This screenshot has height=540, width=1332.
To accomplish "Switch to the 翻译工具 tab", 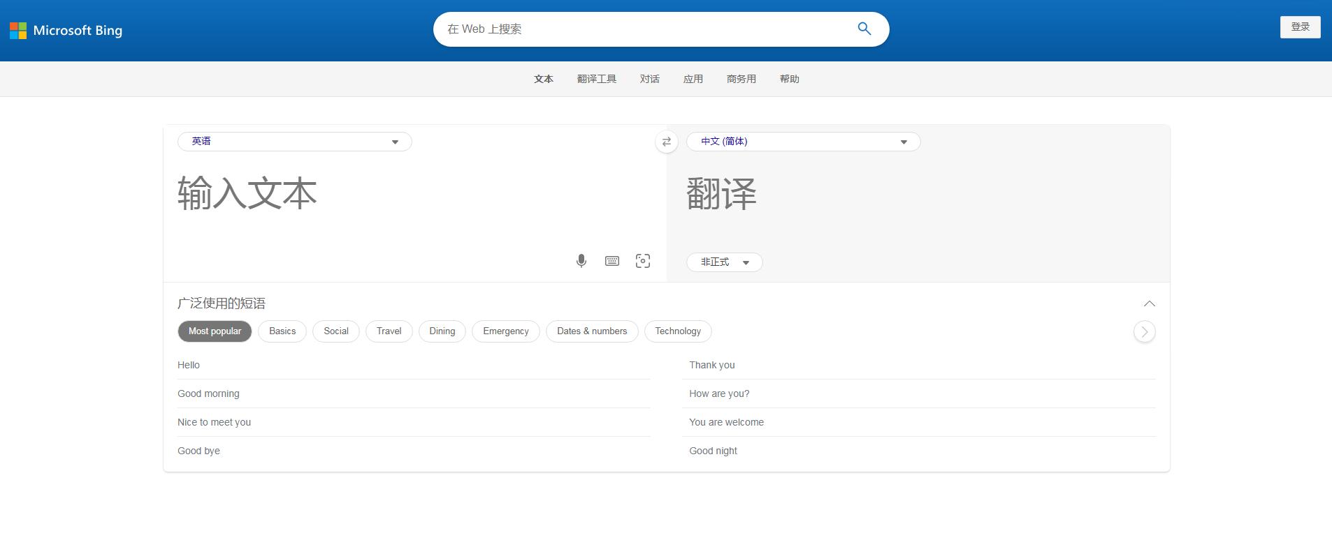I will click(596, 79).
